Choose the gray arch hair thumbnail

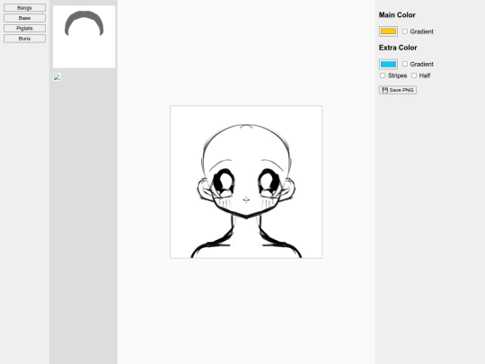pyautogui.click(x=84, y=37)
